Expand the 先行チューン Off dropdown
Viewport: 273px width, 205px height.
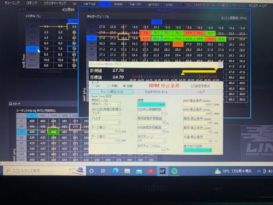151,141
